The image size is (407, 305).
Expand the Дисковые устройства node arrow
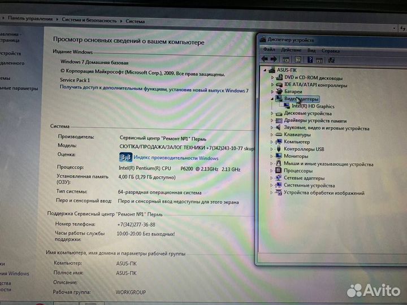pos(272,114)
